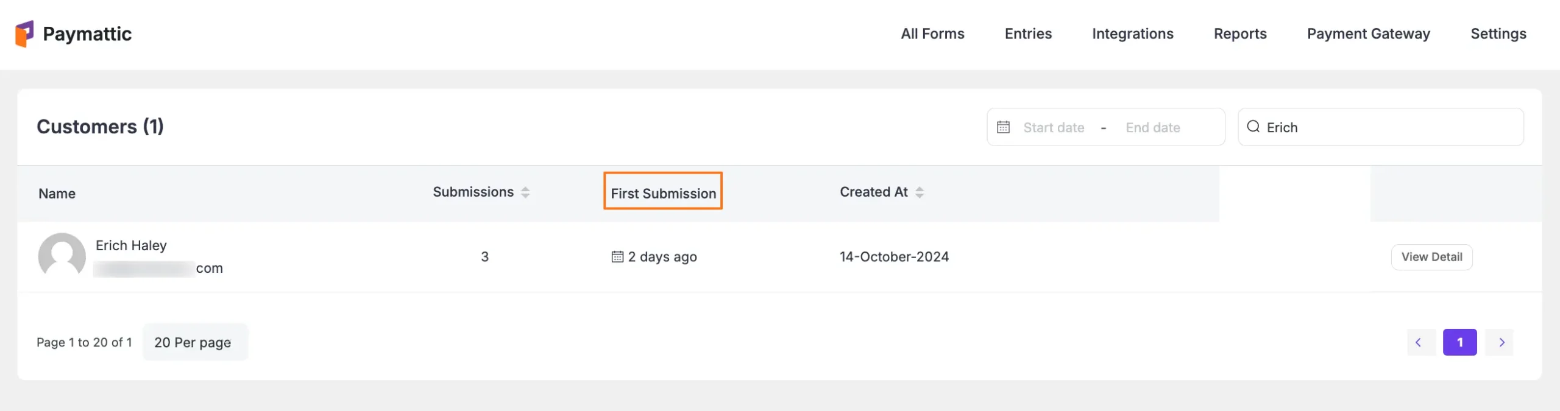Screen dimensions: 1560x411
Task: Click the search magnifier icon
Action: (1253, 127)
